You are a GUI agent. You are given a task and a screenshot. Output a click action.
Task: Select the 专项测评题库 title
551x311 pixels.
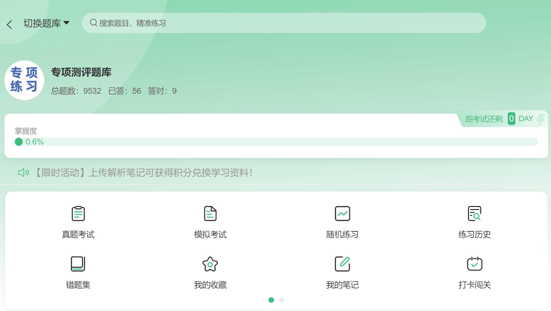click(x=81, y=72)
